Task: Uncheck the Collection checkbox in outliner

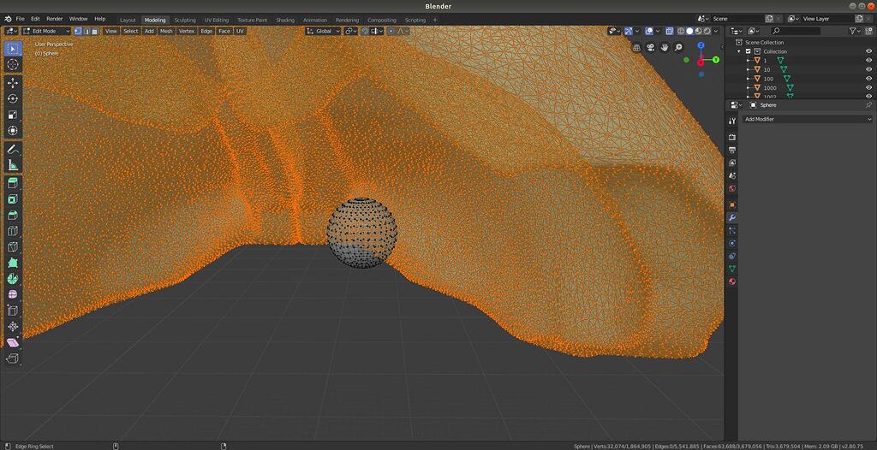Action: [x=749, y=51]
